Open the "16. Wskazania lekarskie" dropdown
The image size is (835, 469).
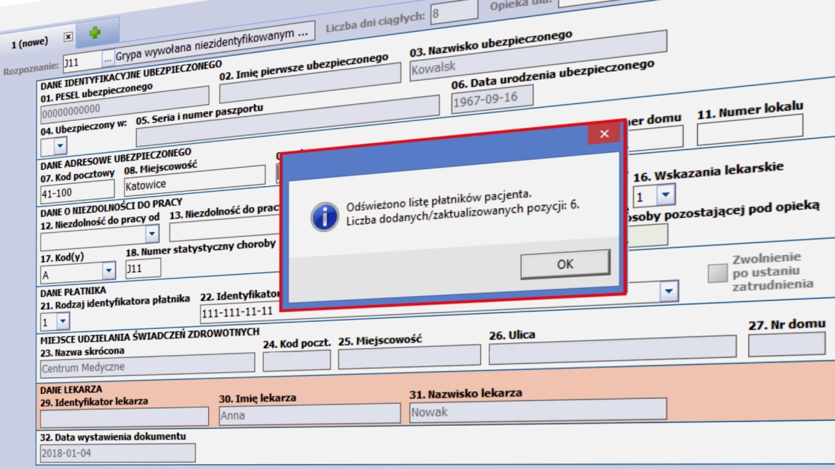[665, 195]
